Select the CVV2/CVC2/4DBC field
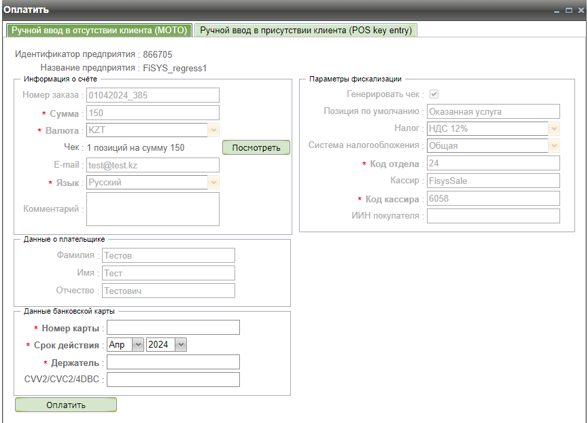 click(x=173, y=380)
